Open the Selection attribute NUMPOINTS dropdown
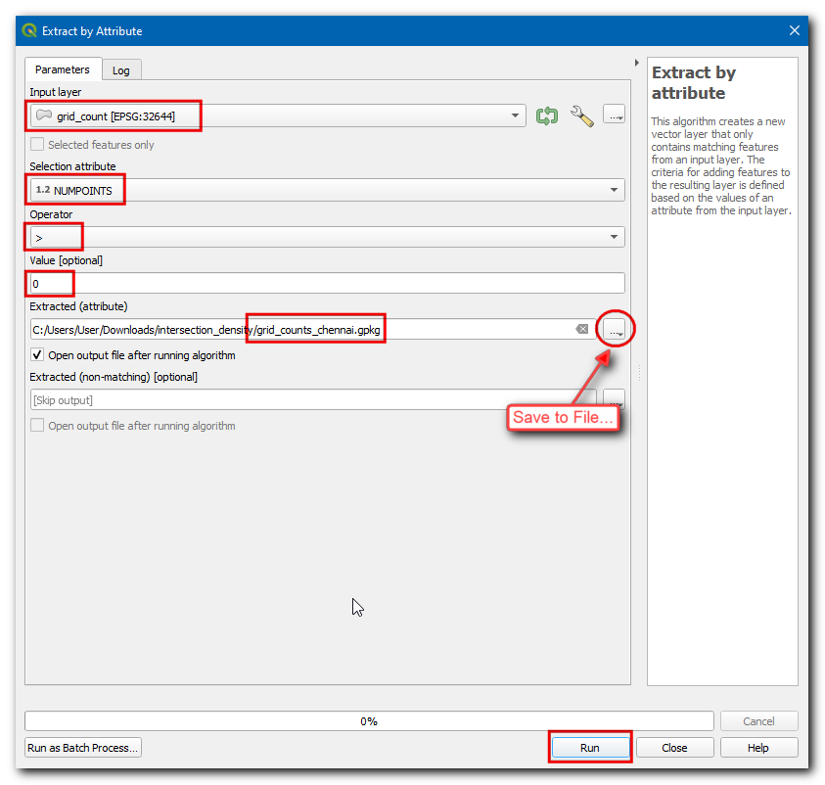825x785 pixels. [614, 190]
